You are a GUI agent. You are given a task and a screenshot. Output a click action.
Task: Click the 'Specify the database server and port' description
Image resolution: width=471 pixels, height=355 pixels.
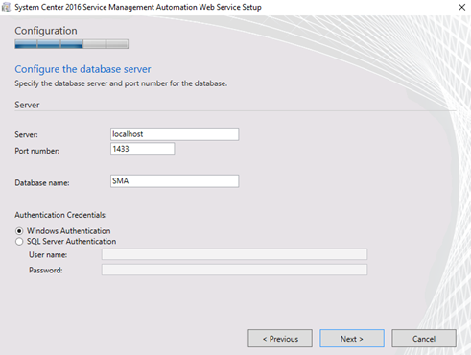point(121,83)
